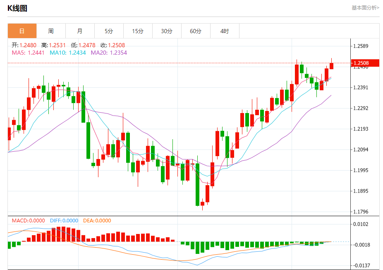Click the MA10 indicator label

click(68, 53)
